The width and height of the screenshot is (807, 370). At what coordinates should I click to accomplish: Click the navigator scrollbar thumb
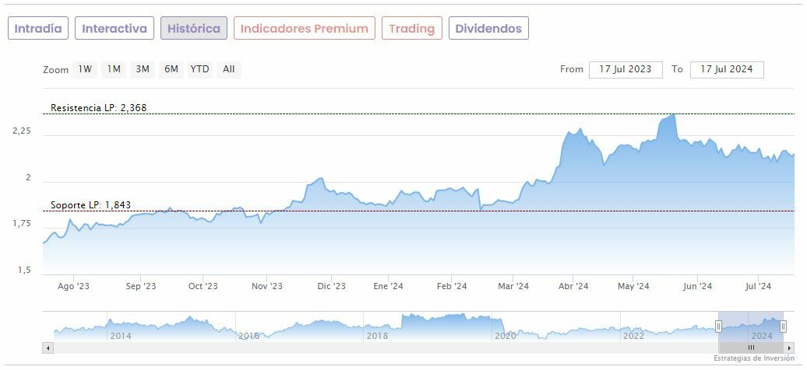[751, 347]
